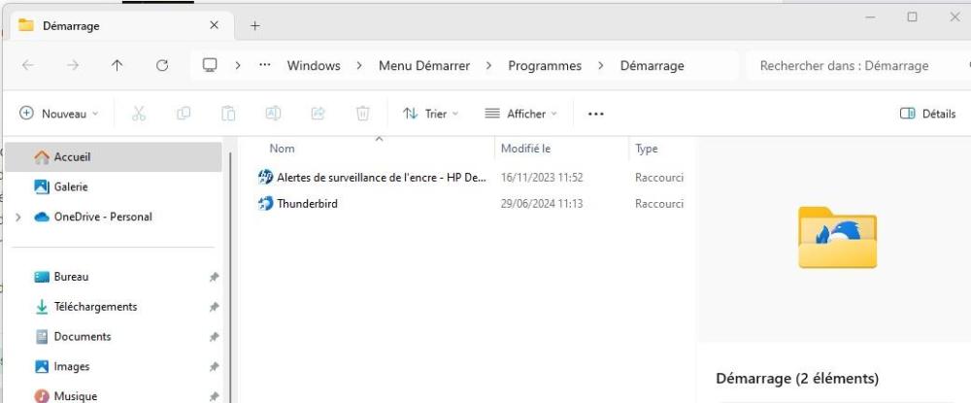The width and height of the screenshot is (971, 403).
Task: Click the Share icon in toolbar
Action: click(318, 114)
